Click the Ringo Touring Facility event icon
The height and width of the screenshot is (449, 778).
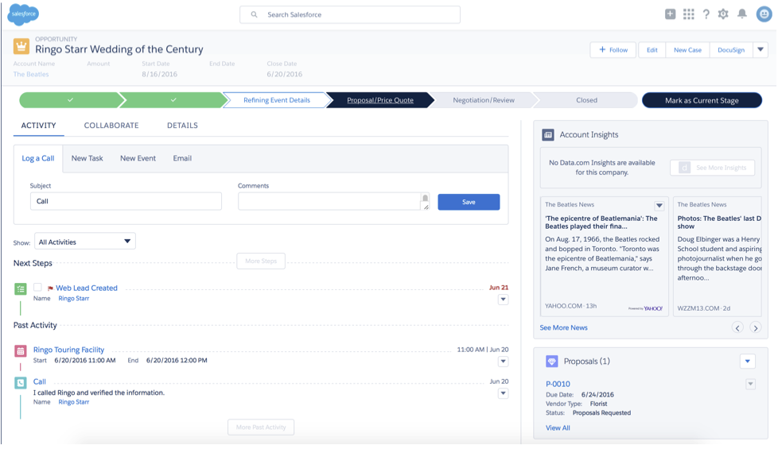(x=21, y=351)
